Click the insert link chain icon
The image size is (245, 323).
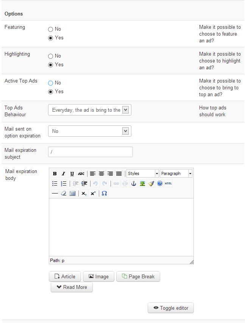[116, 184]
